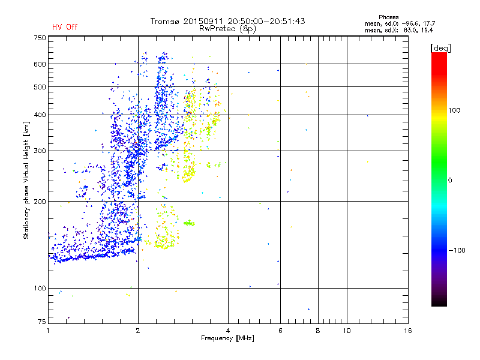
Task: Click the x-axis tick label '1'
Action: [48, 331]
